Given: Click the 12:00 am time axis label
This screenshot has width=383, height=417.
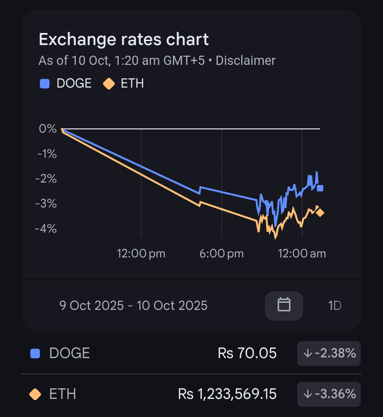Looking at the screenshot, I should pos(302,254).
